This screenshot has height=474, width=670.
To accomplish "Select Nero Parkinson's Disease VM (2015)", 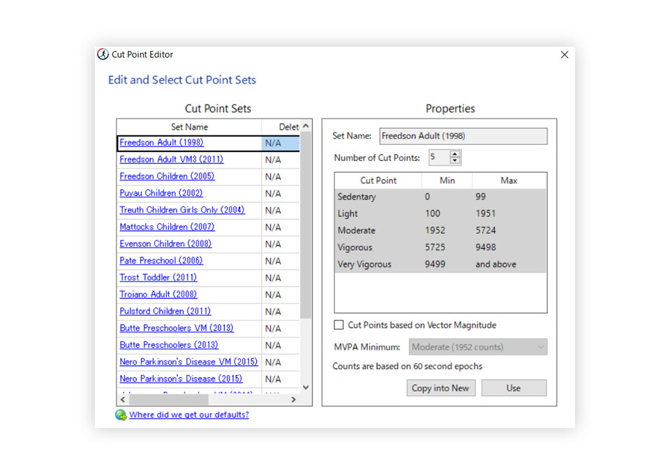I will [x=188, y=362].
